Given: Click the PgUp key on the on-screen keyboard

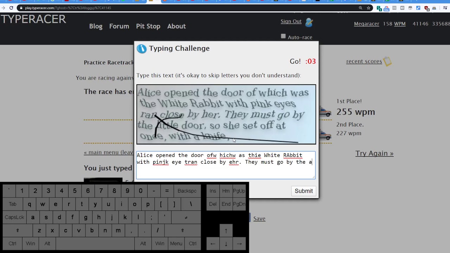Looking at the screenshot, I should tap(239, 191).
